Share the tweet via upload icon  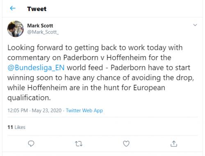coord(174,144)
